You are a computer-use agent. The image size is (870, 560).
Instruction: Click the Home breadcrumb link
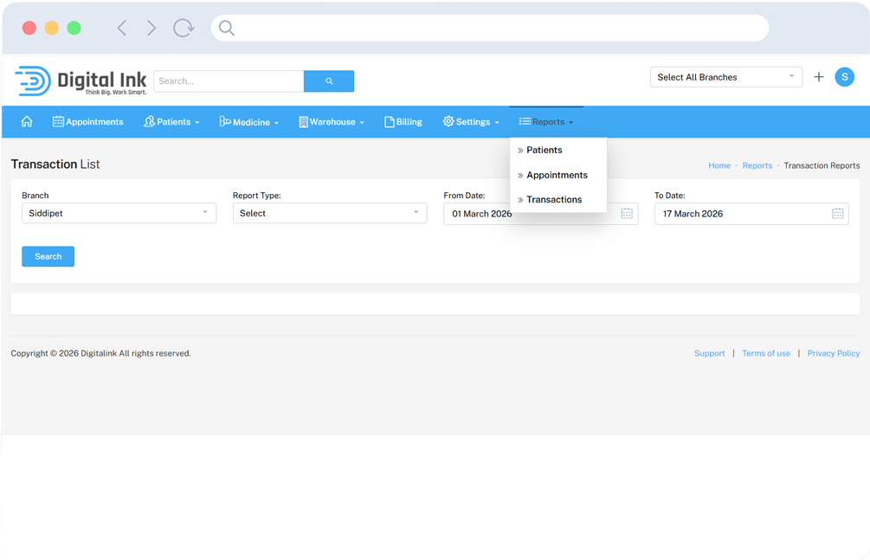[x=719, y=165]
